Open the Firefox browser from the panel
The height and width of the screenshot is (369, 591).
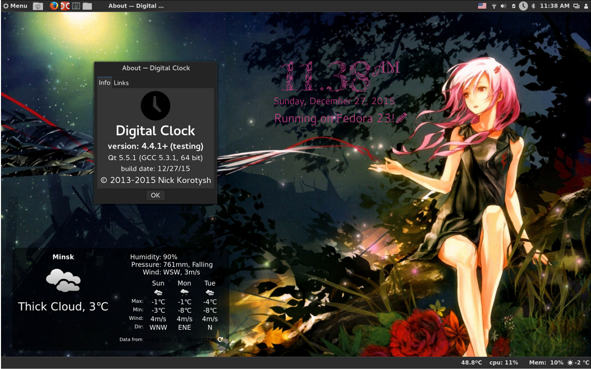54,6
